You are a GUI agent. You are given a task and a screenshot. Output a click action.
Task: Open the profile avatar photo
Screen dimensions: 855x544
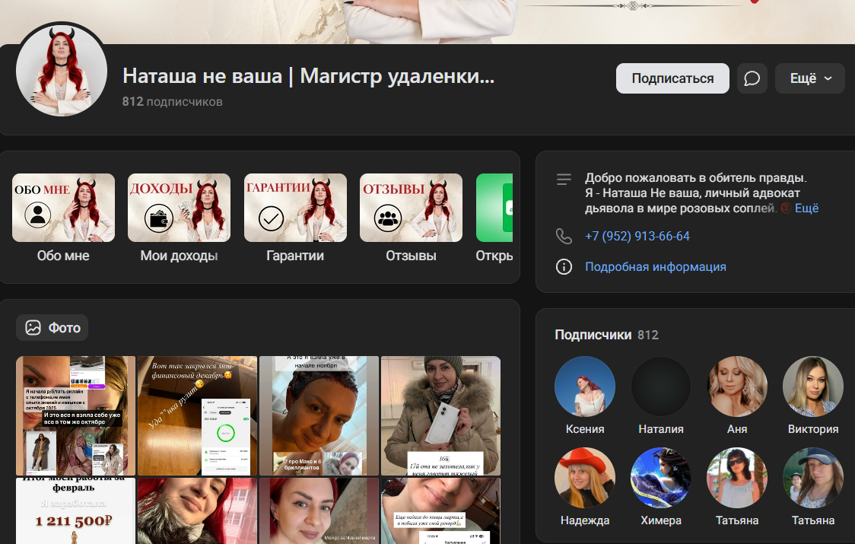(x=62, y=71)
